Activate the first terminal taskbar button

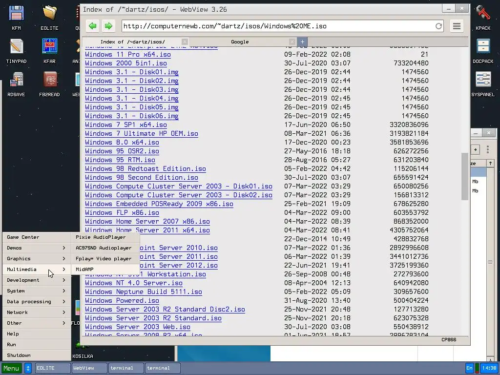pyautogui.click(x=126, y=368)
